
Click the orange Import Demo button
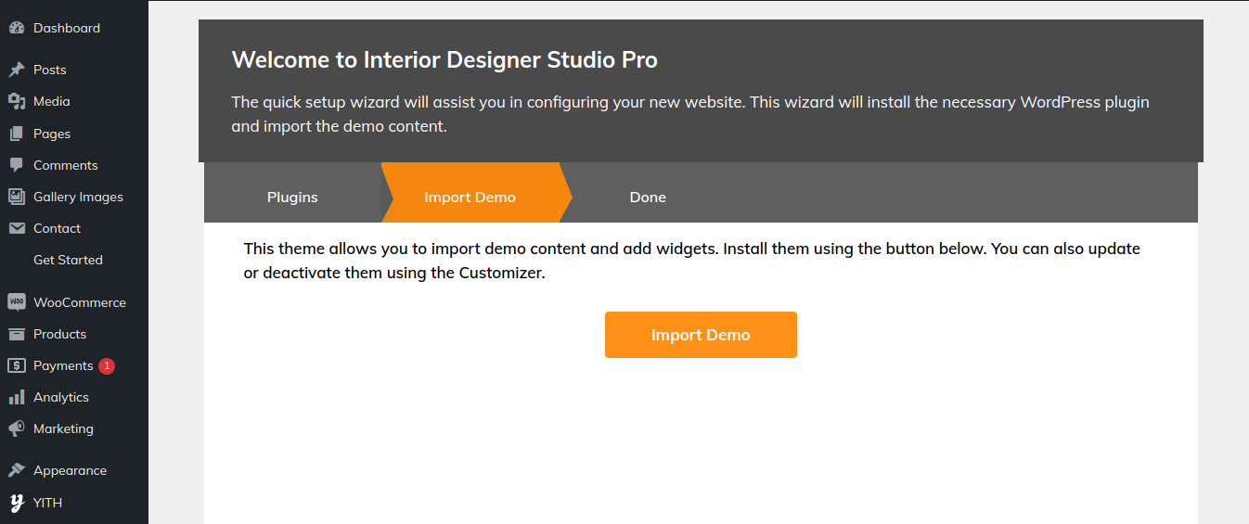coord(701,335)
